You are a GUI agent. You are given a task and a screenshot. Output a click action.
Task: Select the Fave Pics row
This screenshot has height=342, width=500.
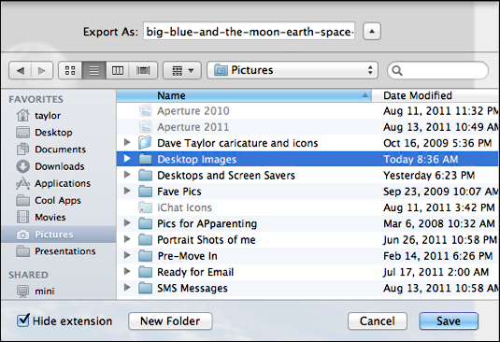tap(307, 192)
